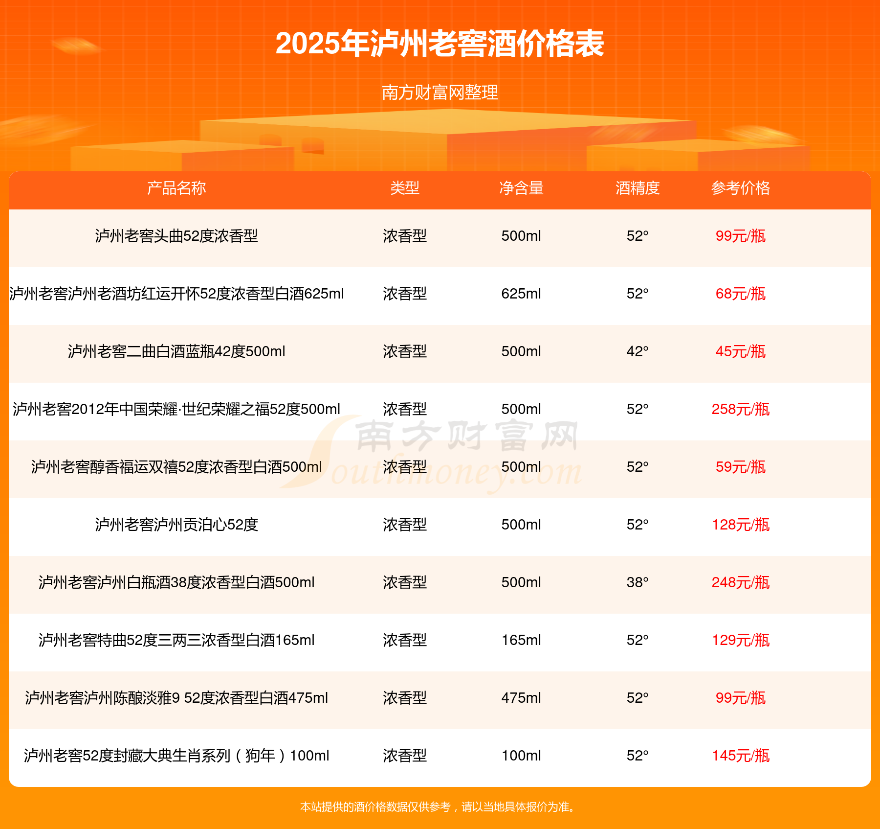Click type '浓香型' in the 陈酿淡雅9 row
The image size is (880, 829).
coord(405,698)
